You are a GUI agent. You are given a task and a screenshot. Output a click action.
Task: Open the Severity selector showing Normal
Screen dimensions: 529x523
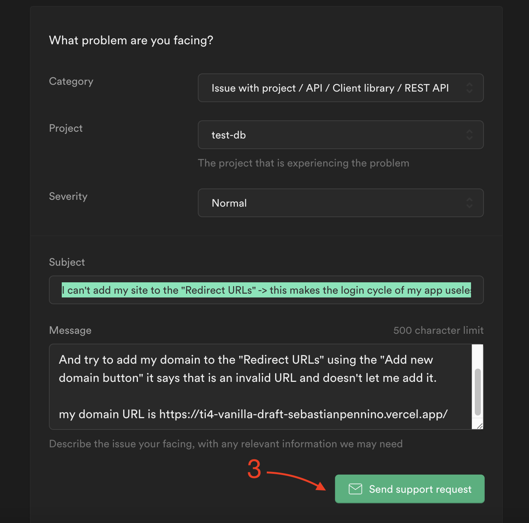point(340,203)
